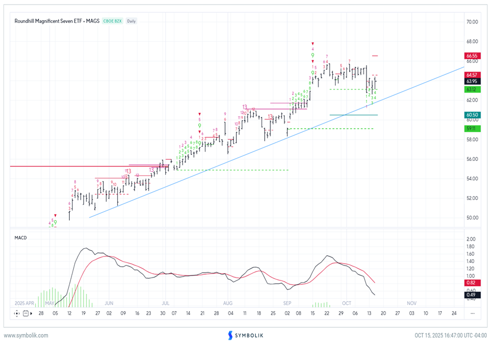Select the pan chart navigation icon
The image size is (491, 343).
pos(17,313)
